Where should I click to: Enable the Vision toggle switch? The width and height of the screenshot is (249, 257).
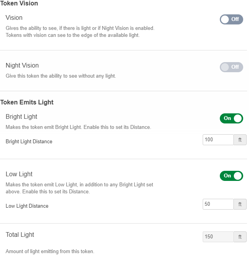231,19
